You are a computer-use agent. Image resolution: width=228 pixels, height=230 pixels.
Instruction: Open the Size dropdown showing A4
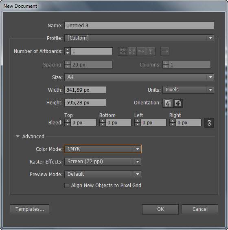(x=139, y=77)
